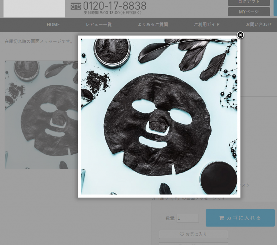The width and height of the screenshot is (277, 245).
Task: Open ご利用ガイド menu item
Action: (207, 25)
